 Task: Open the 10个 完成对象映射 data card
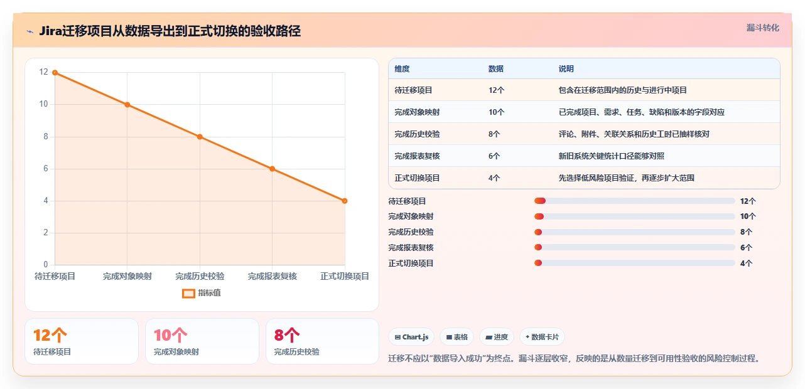click(202, 341)
